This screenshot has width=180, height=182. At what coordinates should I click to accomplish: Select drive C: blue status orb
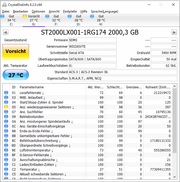coord(2,16)
